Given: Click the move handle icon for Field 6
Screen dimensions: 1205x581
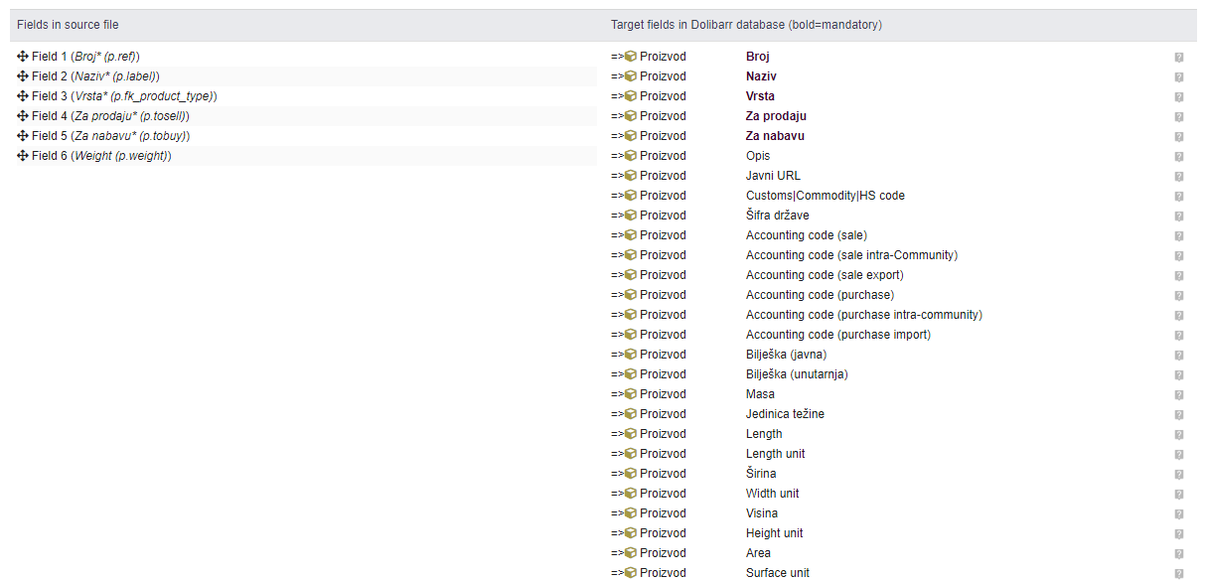Looking at the screenshot, I should coord(23,156).
